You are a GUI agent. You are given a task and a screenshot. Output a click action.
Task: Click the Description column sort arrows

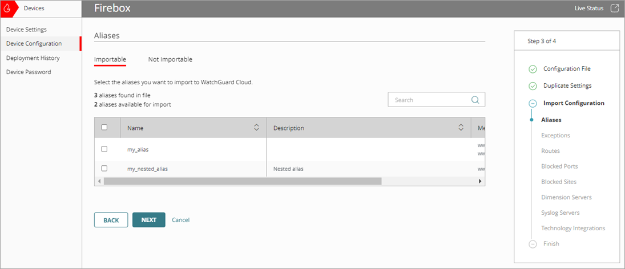tap(461, 128)
